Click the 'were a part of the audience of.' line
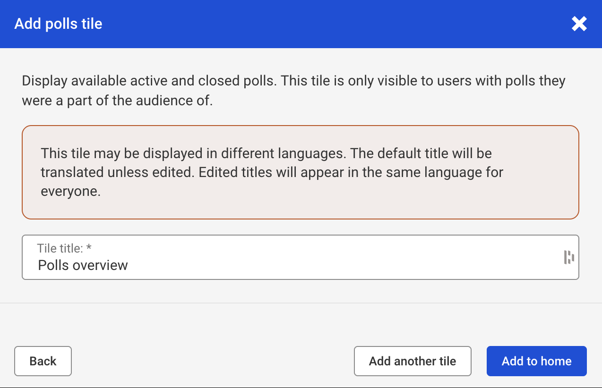Screen dimensions: 602x388 [x=117, y=101]
